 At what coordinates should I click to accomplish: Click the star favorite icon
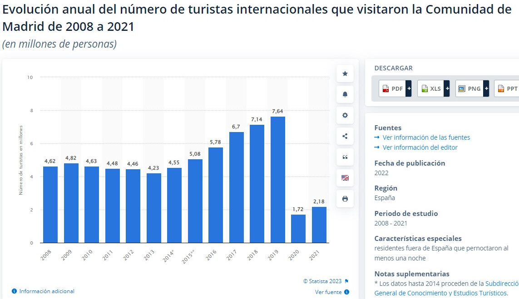pyautogui.click(x=345, y=74)
